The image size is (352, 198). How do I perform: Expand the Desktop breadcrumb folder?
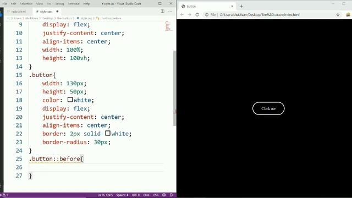(48, 18)
